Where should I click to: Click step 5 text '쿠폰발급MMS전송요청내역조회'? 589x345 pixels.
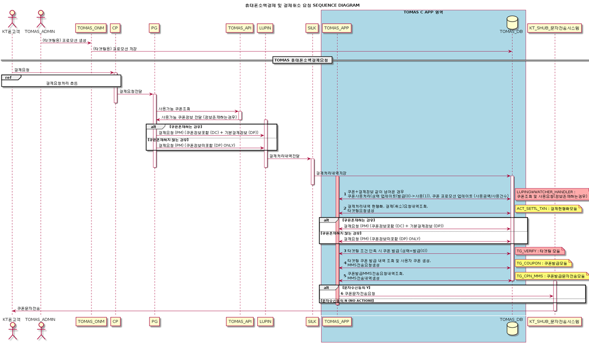(375, 274)
